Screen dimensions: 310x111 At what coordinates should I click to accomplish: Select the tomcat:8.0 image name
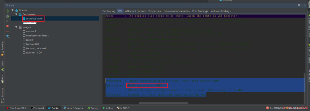coord(32,44)
